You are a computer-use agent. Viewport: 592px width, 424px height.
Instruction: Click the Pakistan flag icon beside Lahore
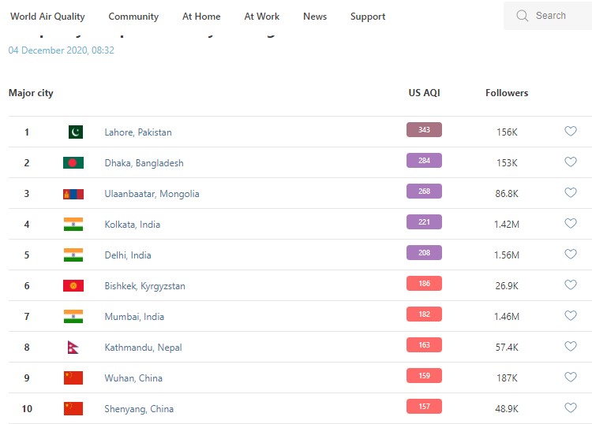pyautogui.click(x=75, y=132)
